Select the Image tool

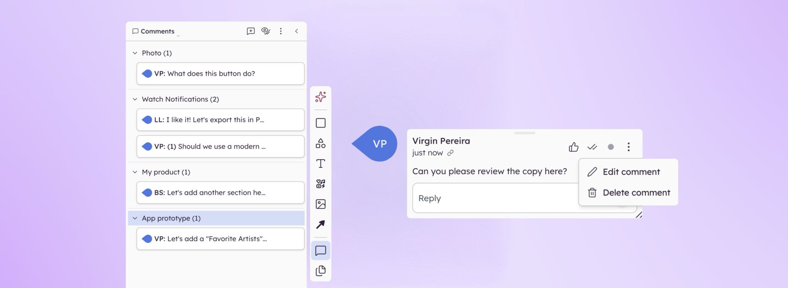click(321, 204)
